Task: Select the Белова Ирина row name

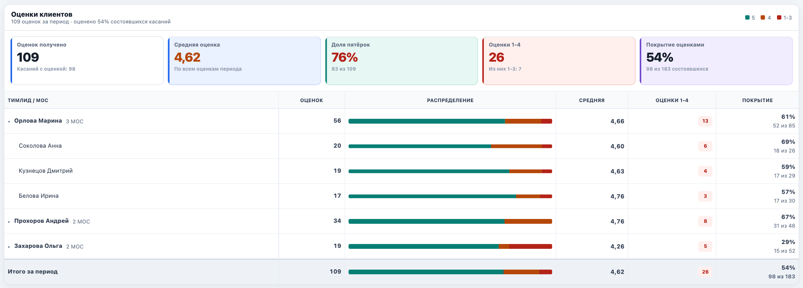Action: click(39, 196)
